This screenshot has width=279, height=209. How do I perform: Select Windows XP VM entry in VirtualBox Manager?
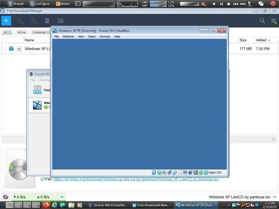(40, 105)
